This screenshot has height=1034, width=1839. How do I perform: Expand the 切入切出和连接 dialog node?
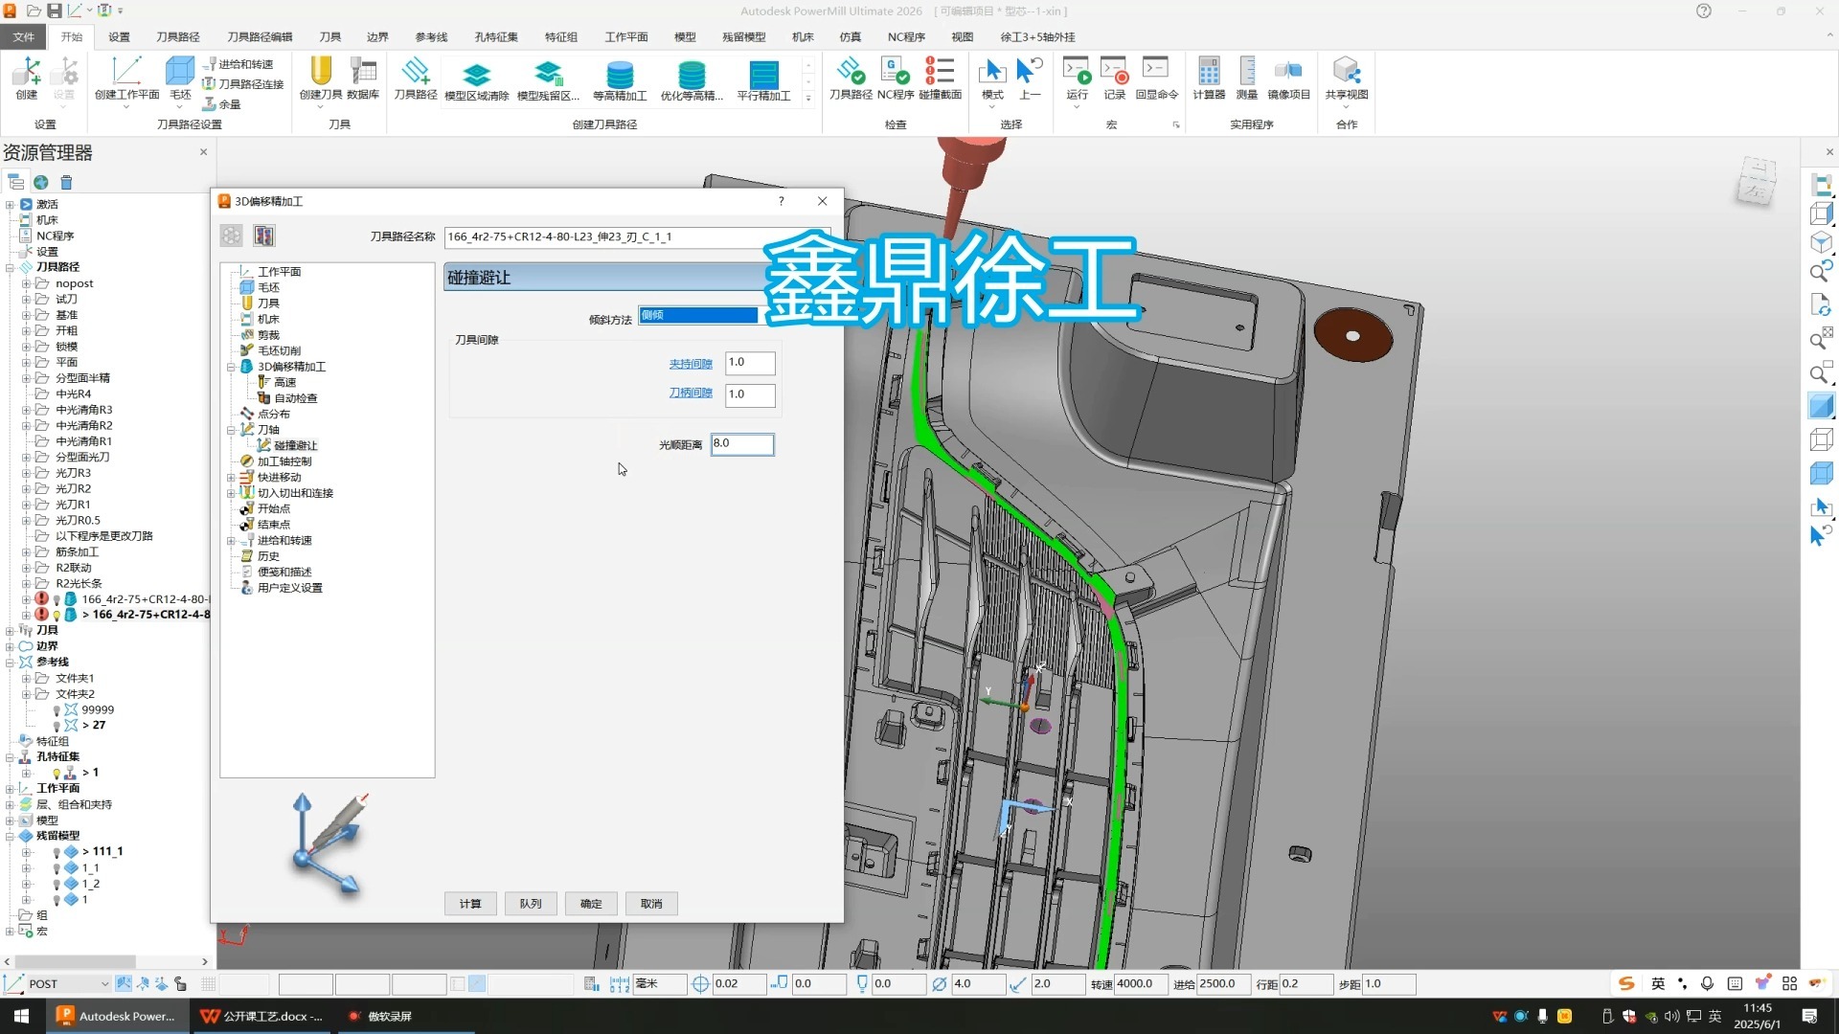point(231,493)
